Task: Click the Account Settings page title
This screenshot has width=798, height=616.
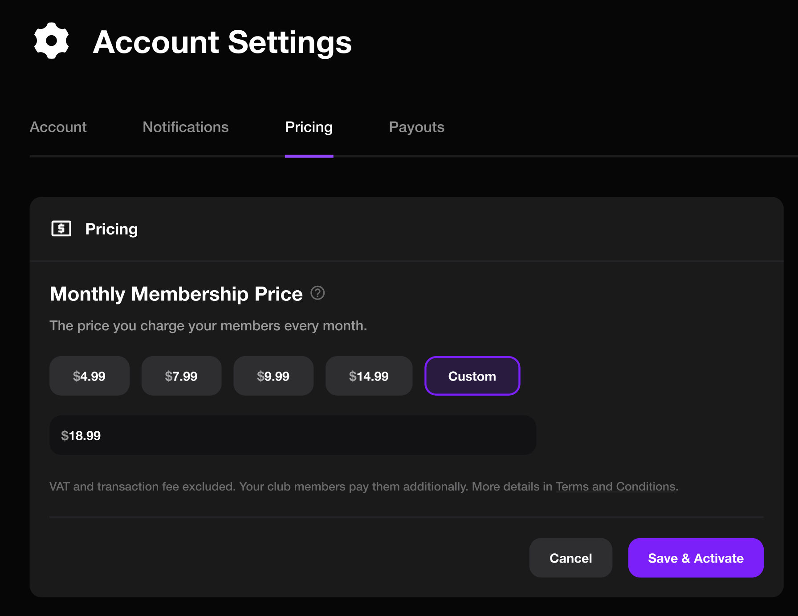Action: (222, 42)
